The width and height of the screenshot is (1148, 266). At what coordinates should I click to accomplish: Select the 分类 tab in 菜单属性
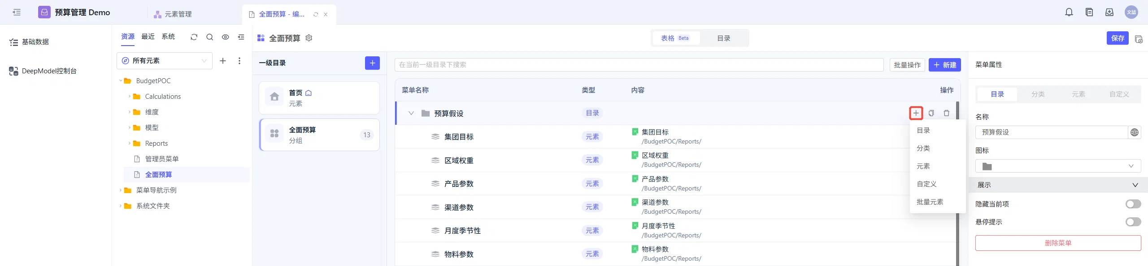[1038, 94]
